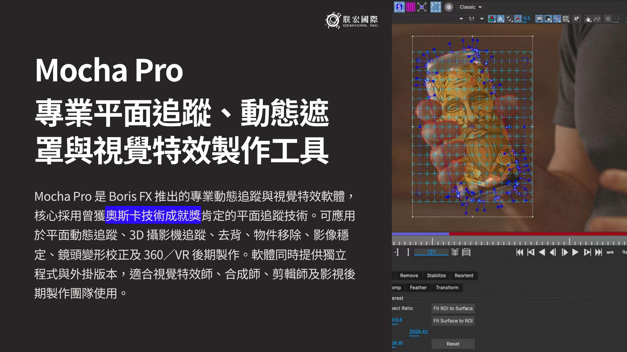
Task: Open the Transform tab
Action: click(x=447, y=287)
